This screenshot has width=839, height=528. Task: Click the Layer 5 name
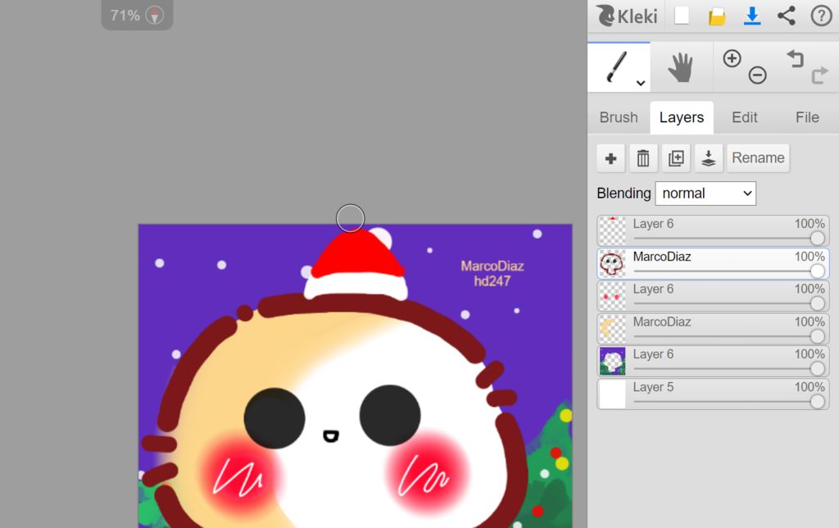pyautogui.click(x=653, y=387)
